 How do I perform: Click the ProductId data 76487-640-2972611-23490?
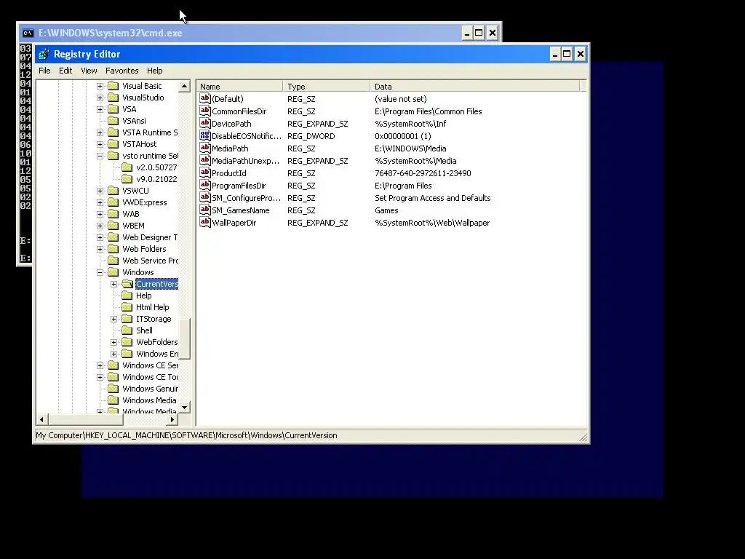pyautogui.click(x=423, y=173)
